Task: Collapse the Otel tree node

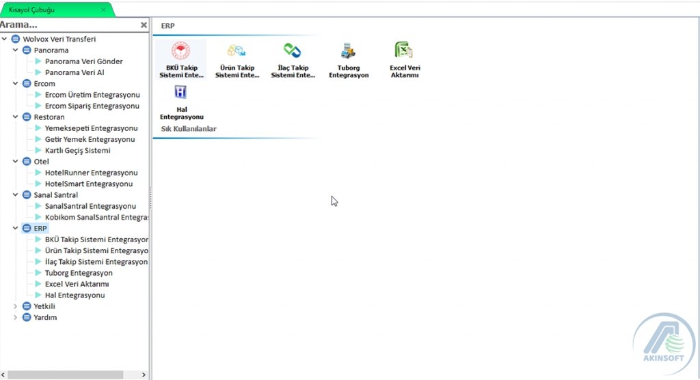Action: pyautogui.click(x=16, y=162)
